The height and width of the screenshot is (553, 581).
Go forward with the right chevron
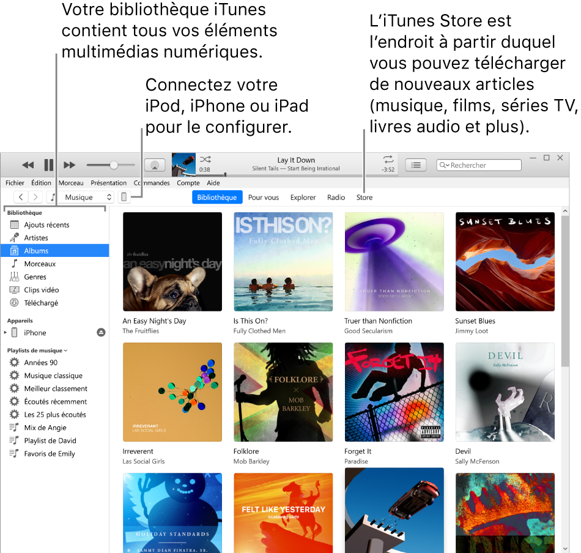pos(35,197)
